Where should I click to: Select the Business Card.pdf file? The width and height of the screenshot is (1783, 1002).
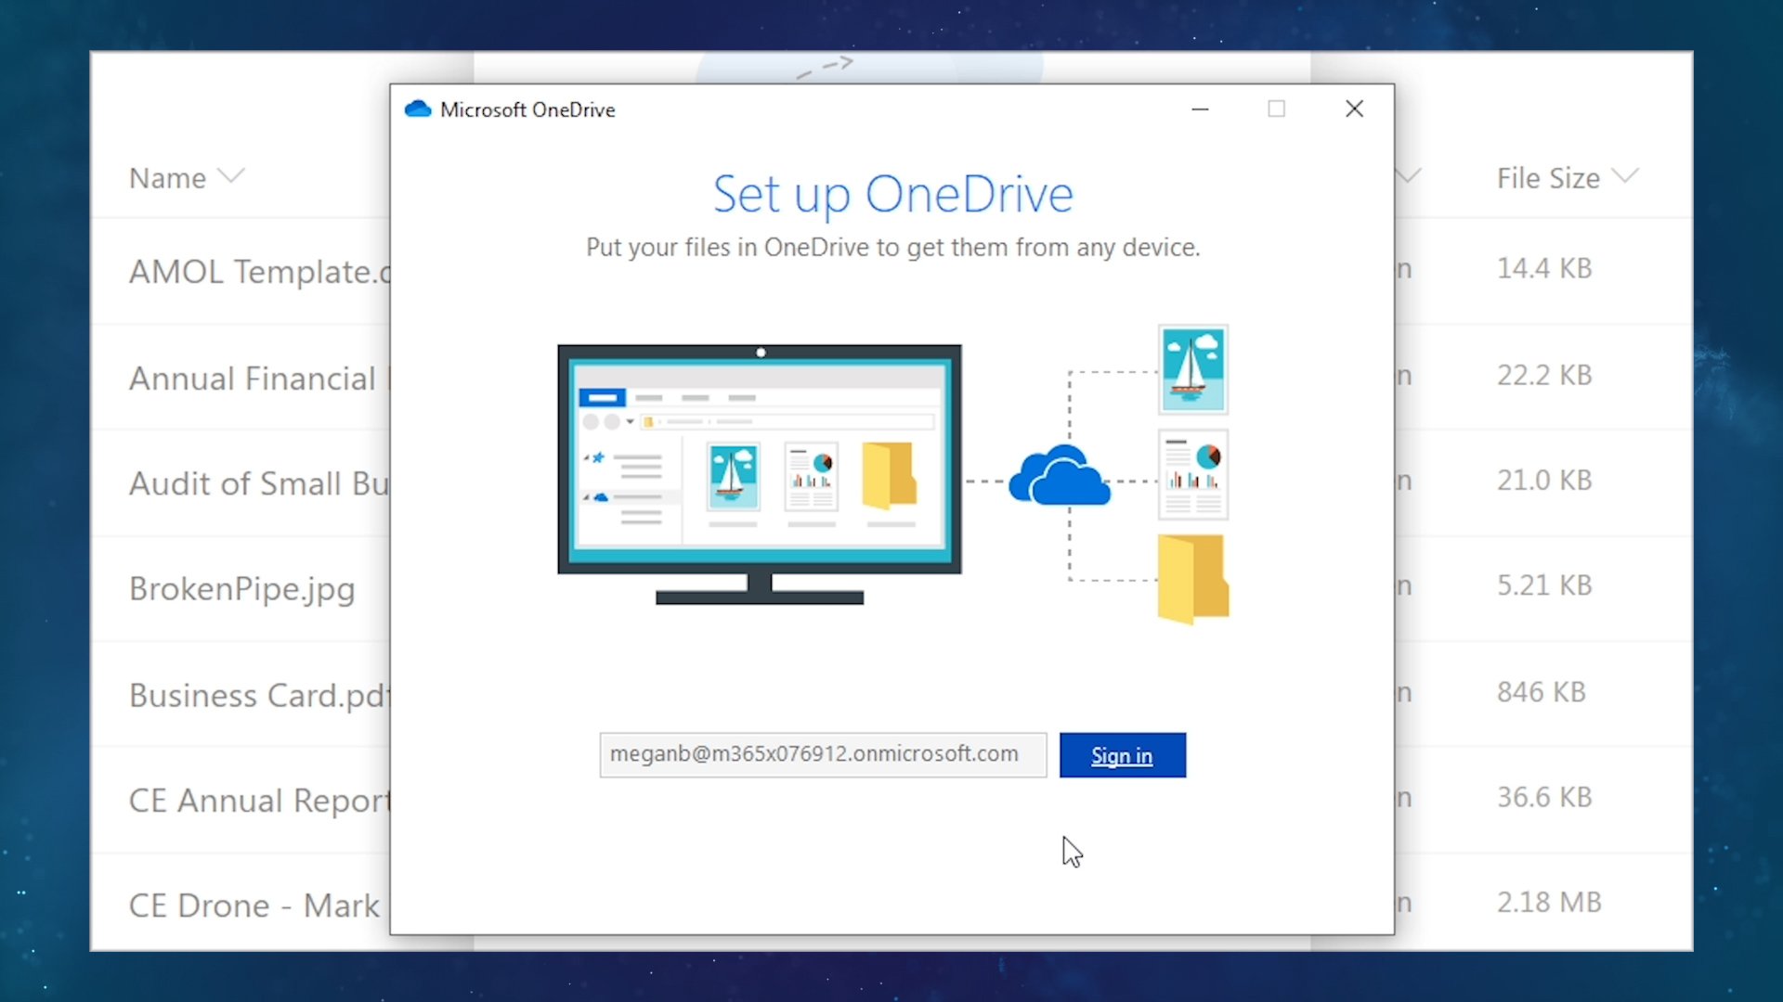pos(259,696)
